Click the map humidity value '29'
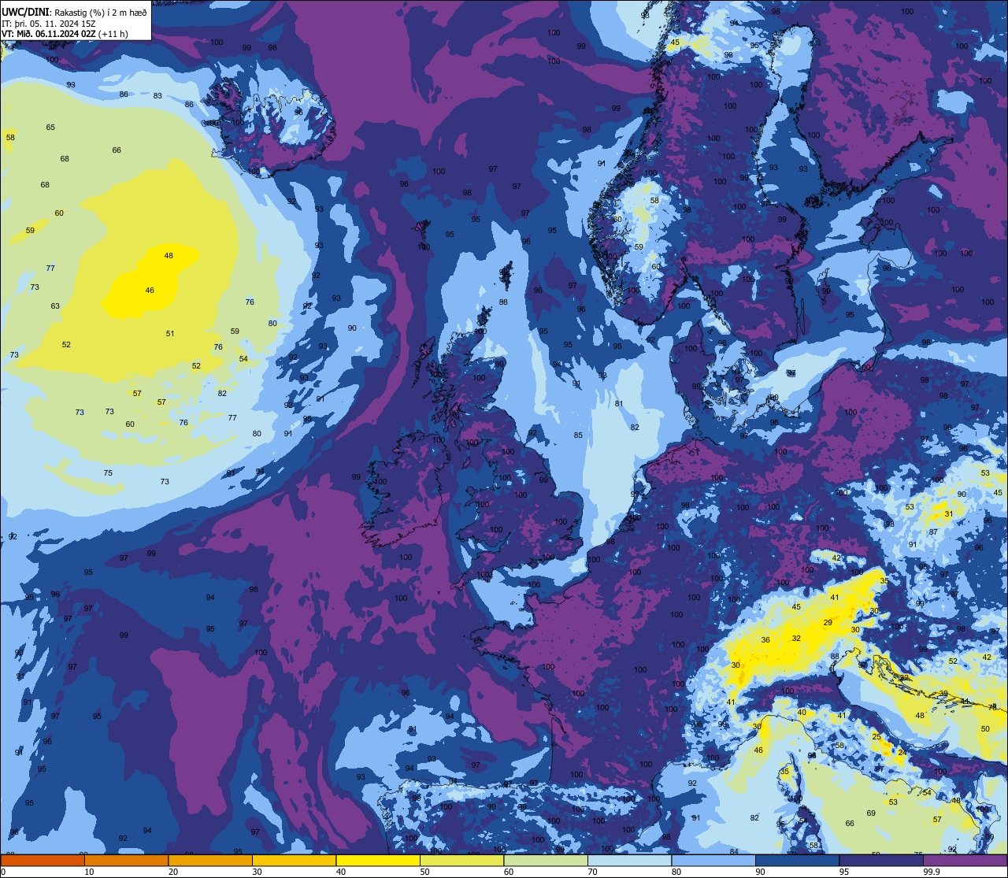 pyautogui.click(x=828, y=622)
